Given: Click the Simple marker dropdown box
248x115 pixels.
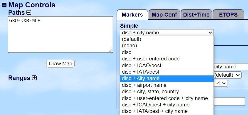Looking at the screenshot, I should (x=167, y=33).
